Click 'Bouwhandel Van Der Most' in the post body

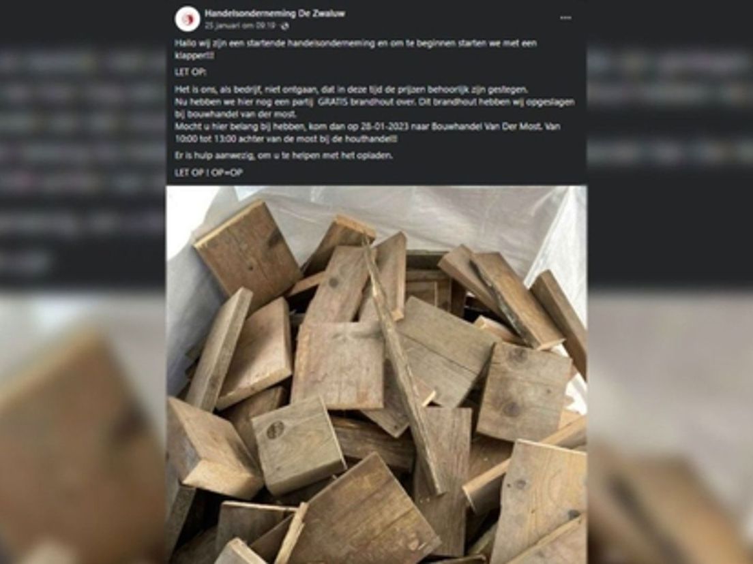[x=486, y=127]
